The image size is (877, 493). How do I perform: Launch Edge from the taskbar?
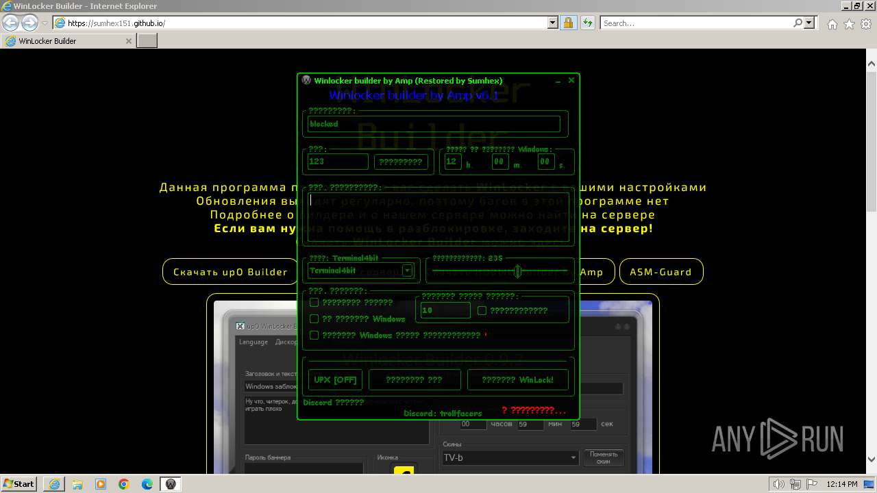tap(147, 484)
